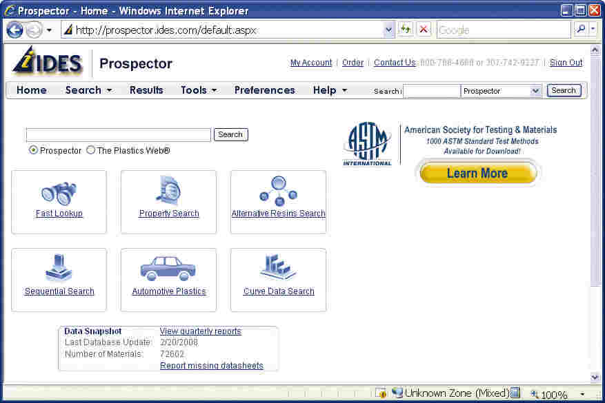Click the connected circles icon for Alternative Resins
This screenshot has height=403, width=605.
point(278,191)
